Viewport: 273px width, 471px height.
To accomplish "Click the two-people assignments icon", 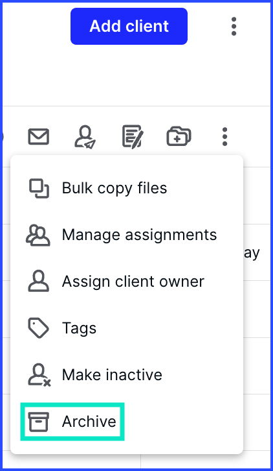I will [x=38, y=235].
